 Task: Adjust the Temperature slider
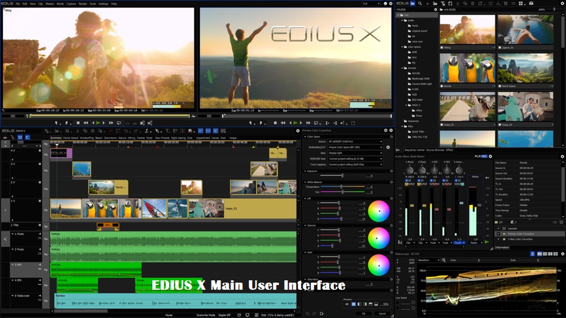341,187
